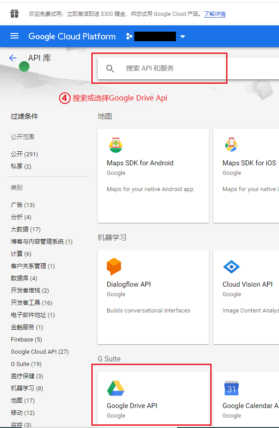This screenshot has width=279, height=428.
Task: Click 'Image Content Analys' description text
Action: click(251, 311)
